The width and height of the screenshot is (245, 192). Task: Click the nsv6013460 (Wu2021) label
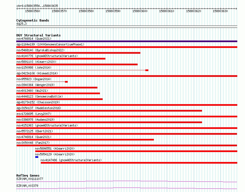click(x=32, y=91)
